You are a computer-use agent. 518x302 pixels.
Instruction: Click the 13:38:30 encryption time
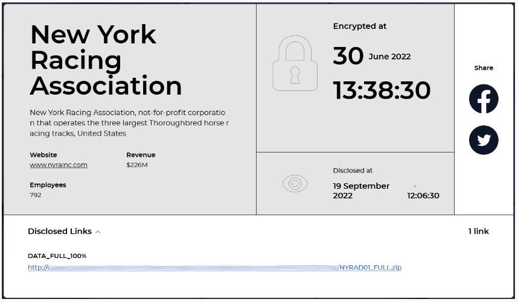(382, 90)
